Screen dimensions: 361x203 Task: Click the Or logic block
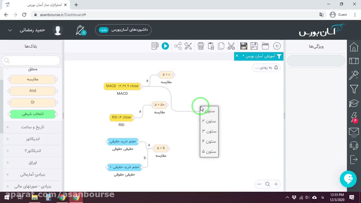[x=33, y=102]
